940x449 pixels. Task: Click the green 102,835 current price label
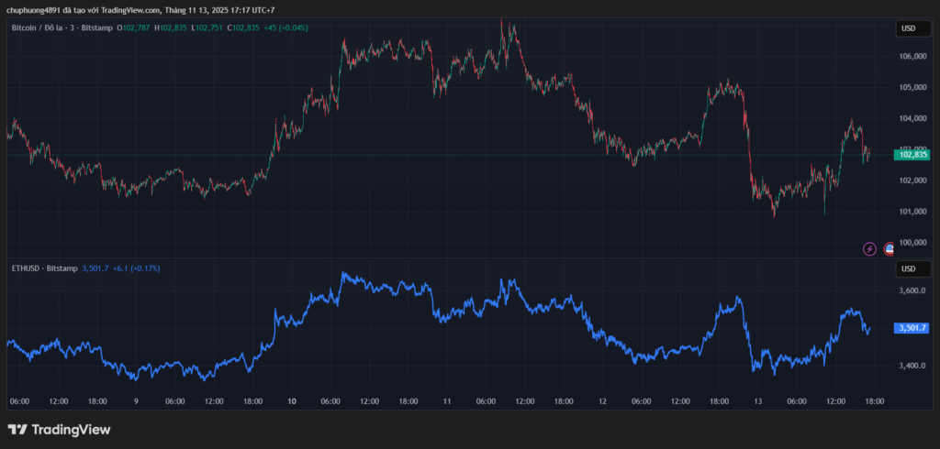[x=913, y=155]
